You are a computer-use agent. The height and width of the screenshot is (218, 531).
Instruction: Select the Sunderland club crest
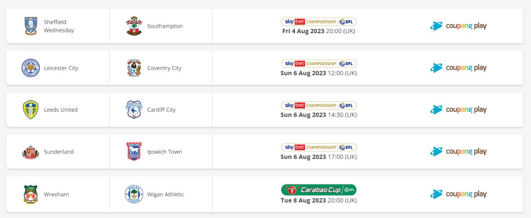(x=31, y=152)
